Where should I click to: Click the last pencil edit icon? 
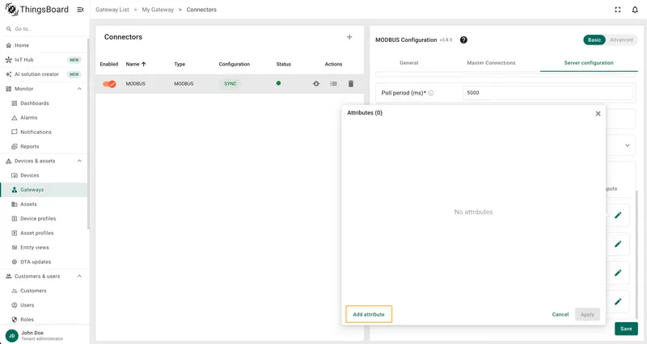pyautogui.click(x=618, y=301)
